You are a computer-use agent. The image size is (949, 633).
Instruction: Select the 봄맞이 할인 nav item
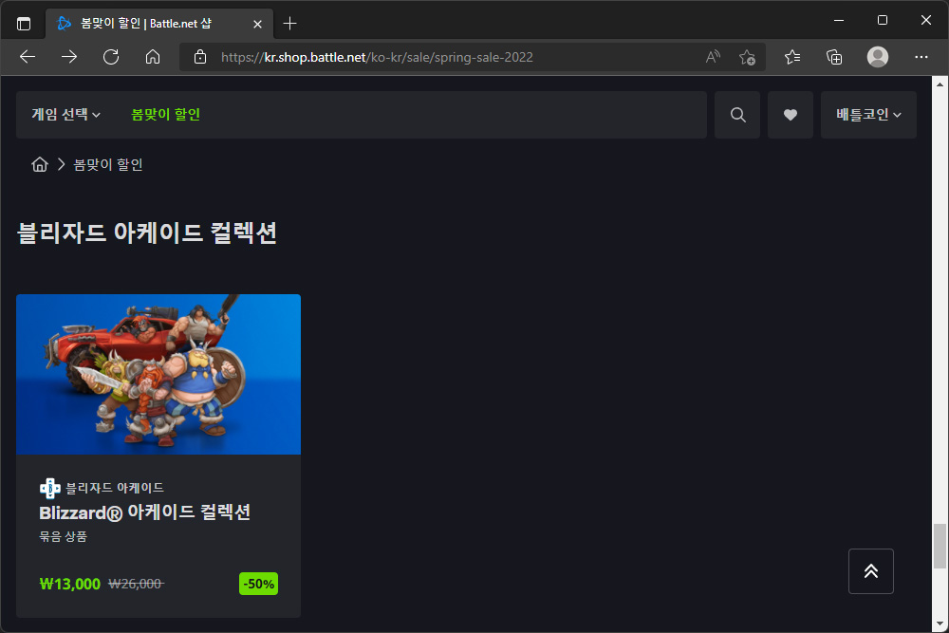pyautogui.click(x=165, y=115)
